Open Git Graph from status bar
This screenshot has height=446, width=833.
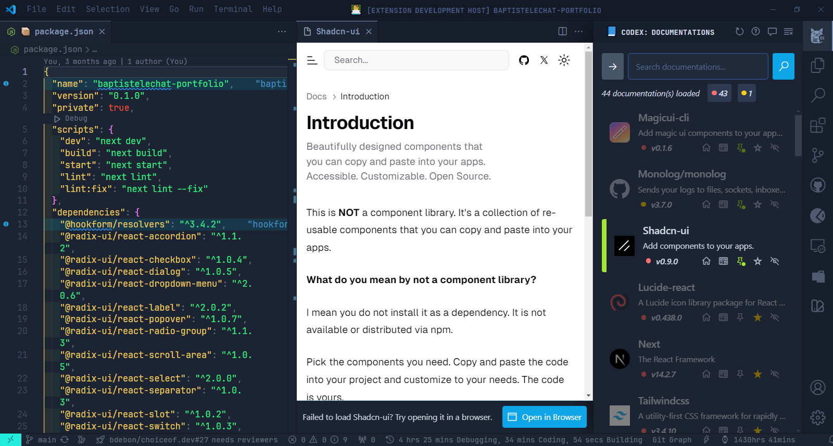click(672, 440)
